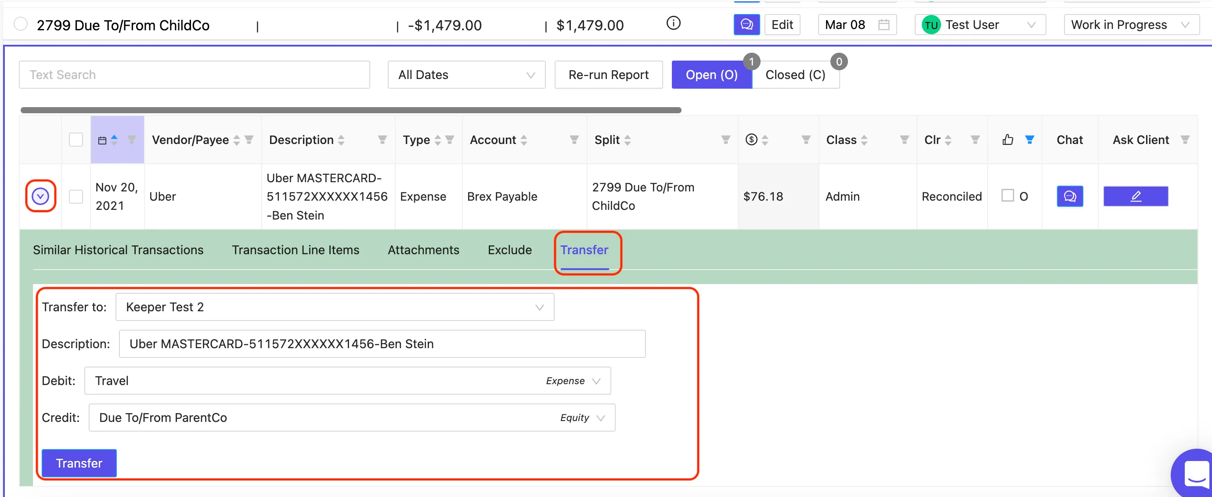
Task: Filter the date column
Action: coord(132,140)
